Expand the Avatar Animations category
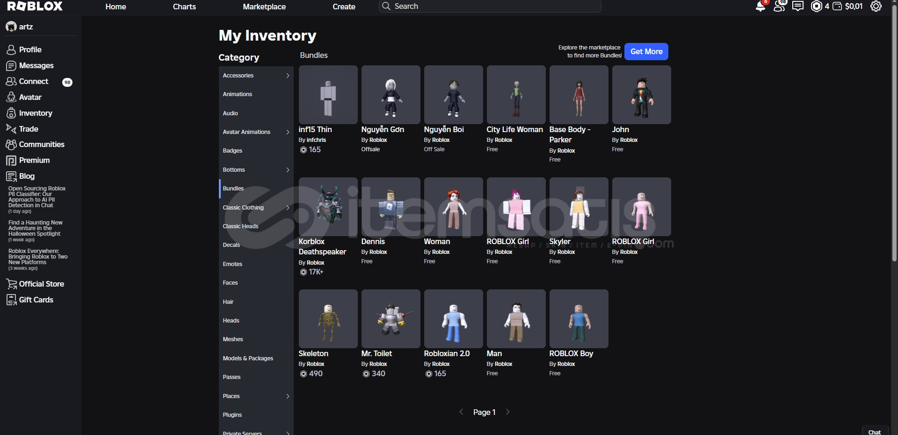 288,132
